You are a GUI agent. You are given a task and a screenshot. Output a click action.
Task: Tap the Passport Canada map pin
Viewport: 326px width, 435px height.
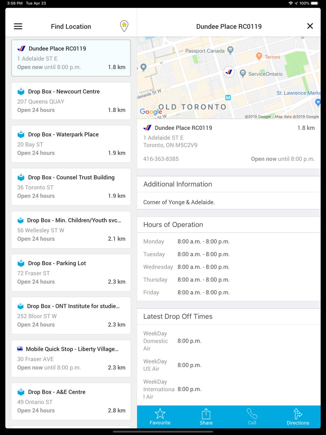click(230, 50)
